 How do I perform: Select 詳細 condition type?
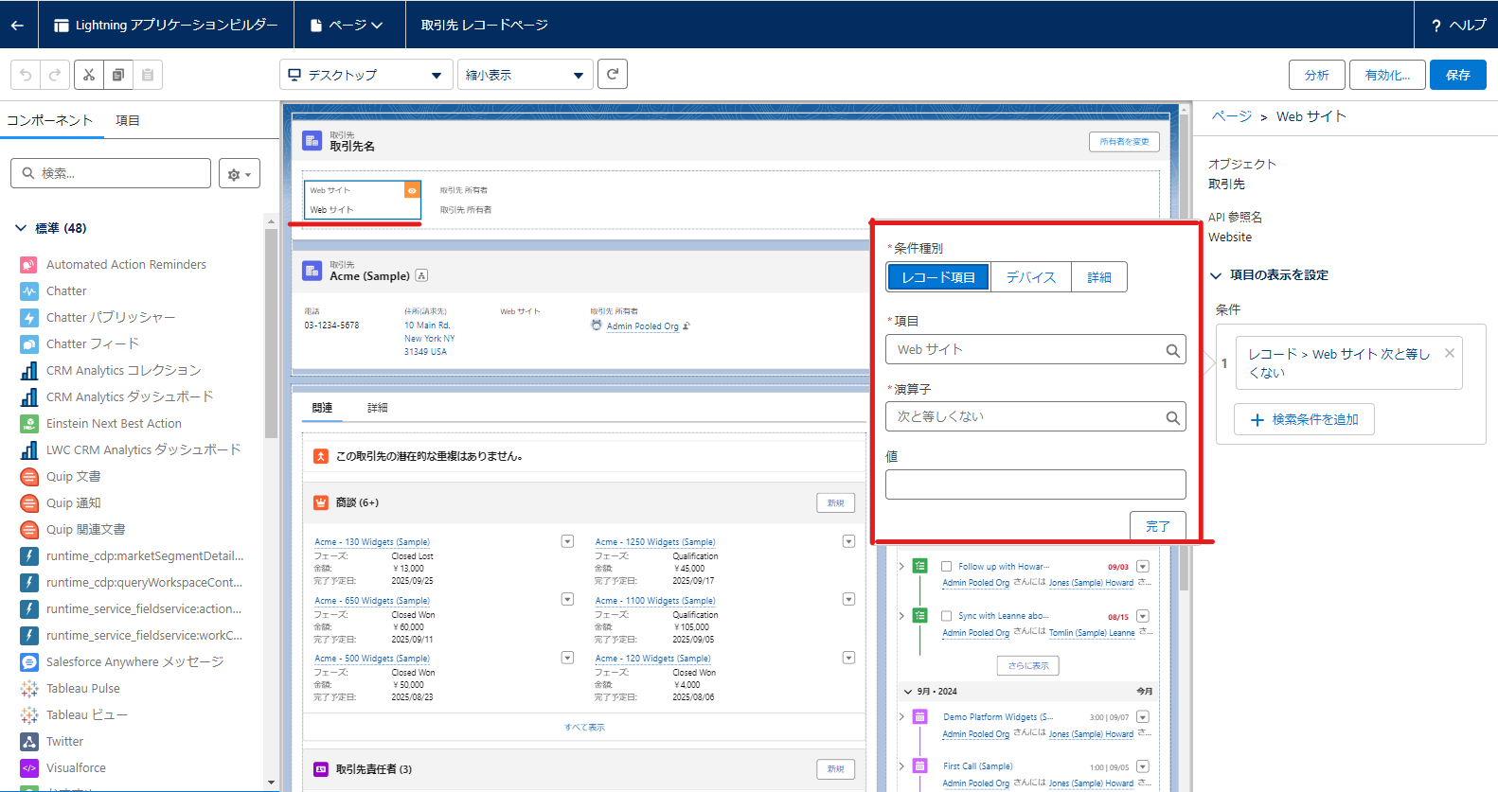point(1098,277)
